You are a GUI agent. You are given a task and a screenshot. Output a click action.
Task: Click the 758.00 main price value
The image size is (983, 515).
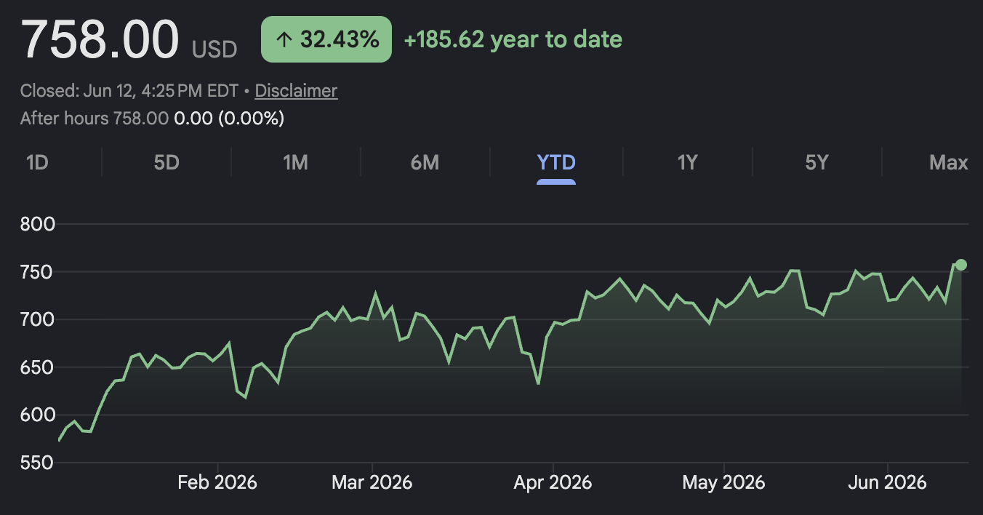tap(100, 39)
